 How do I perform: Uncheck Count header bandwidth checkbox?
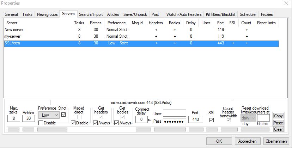[x=229, y=120]
